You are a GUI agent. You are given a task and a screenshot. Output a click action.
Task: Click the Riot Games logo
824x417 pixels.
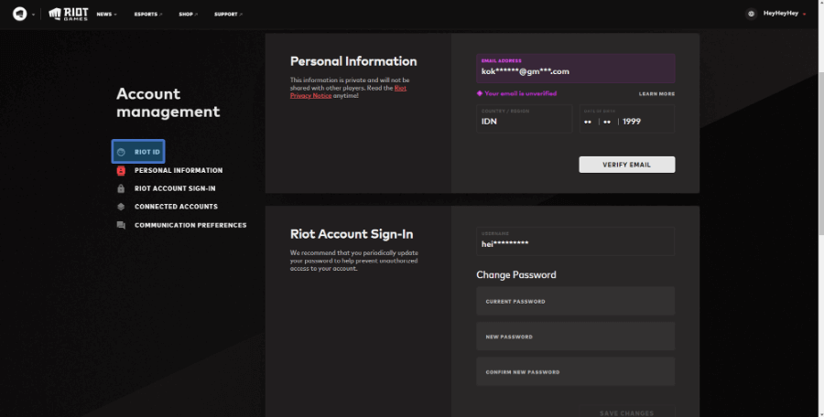tap(69, 14)
